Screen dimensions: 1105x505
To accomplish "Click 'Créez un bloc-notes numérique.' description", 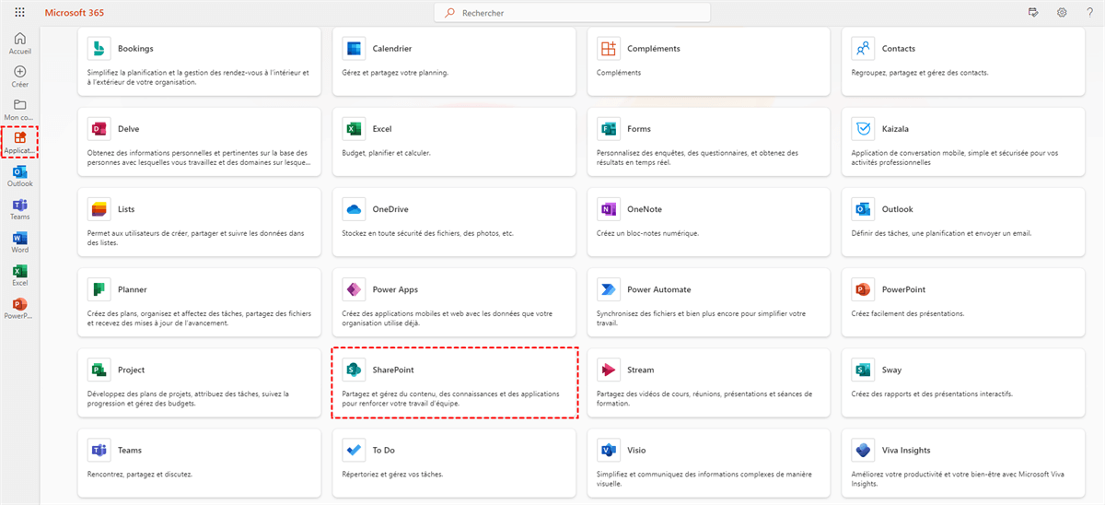I will [x=647, y=233].
